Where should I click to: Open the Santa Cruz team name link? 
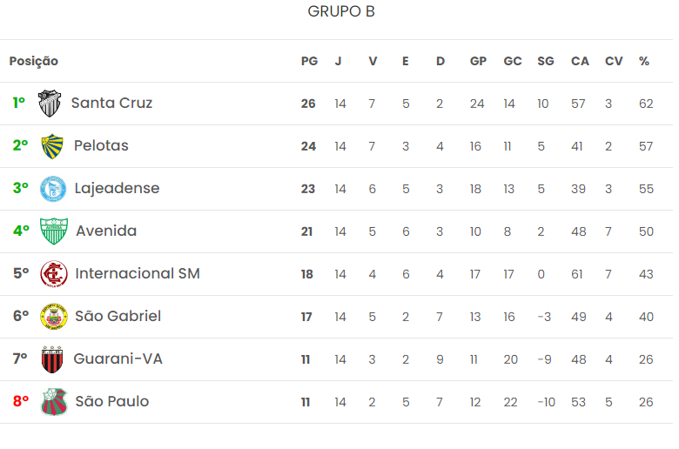(x=111, y=104)
